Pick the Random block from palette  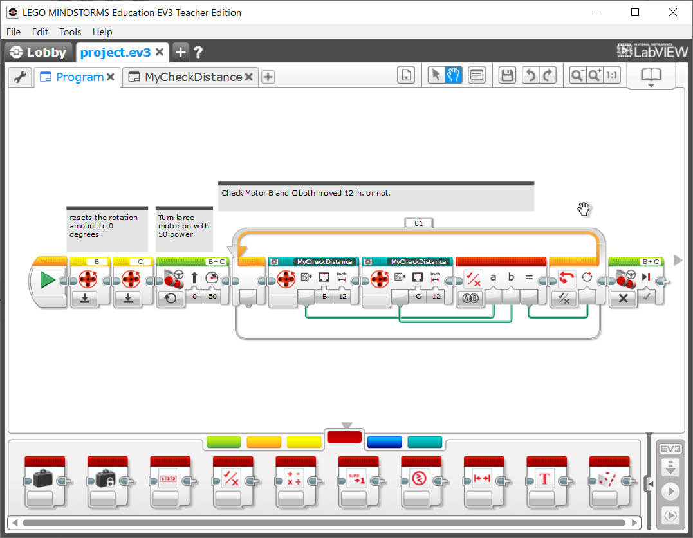pyautogui.click(x=610, y=482)
